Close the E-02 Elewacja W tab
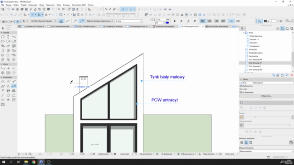The width and height of the screenshot is (294, 165). pyautogui.click(x=203, y=27)
